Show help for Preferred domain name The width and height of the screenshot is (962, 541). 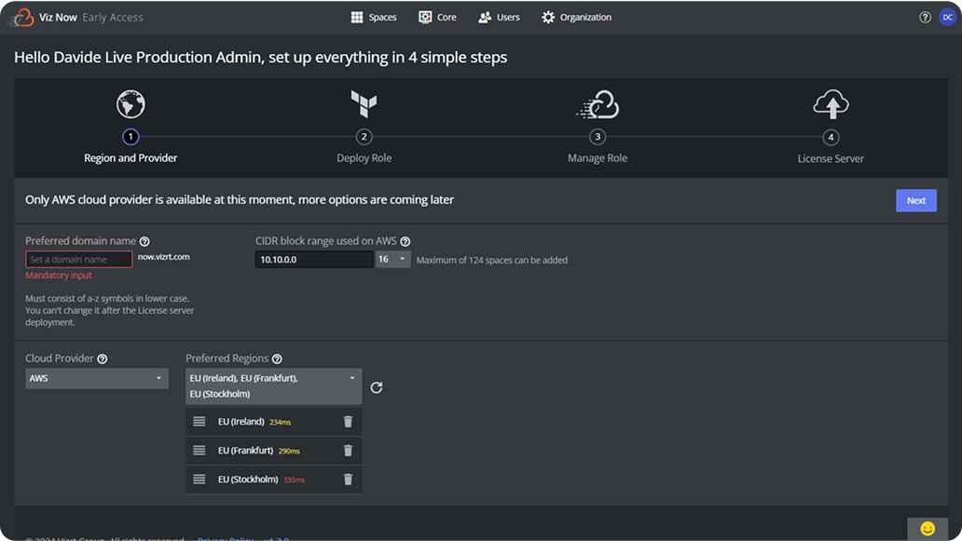(144, 241)
